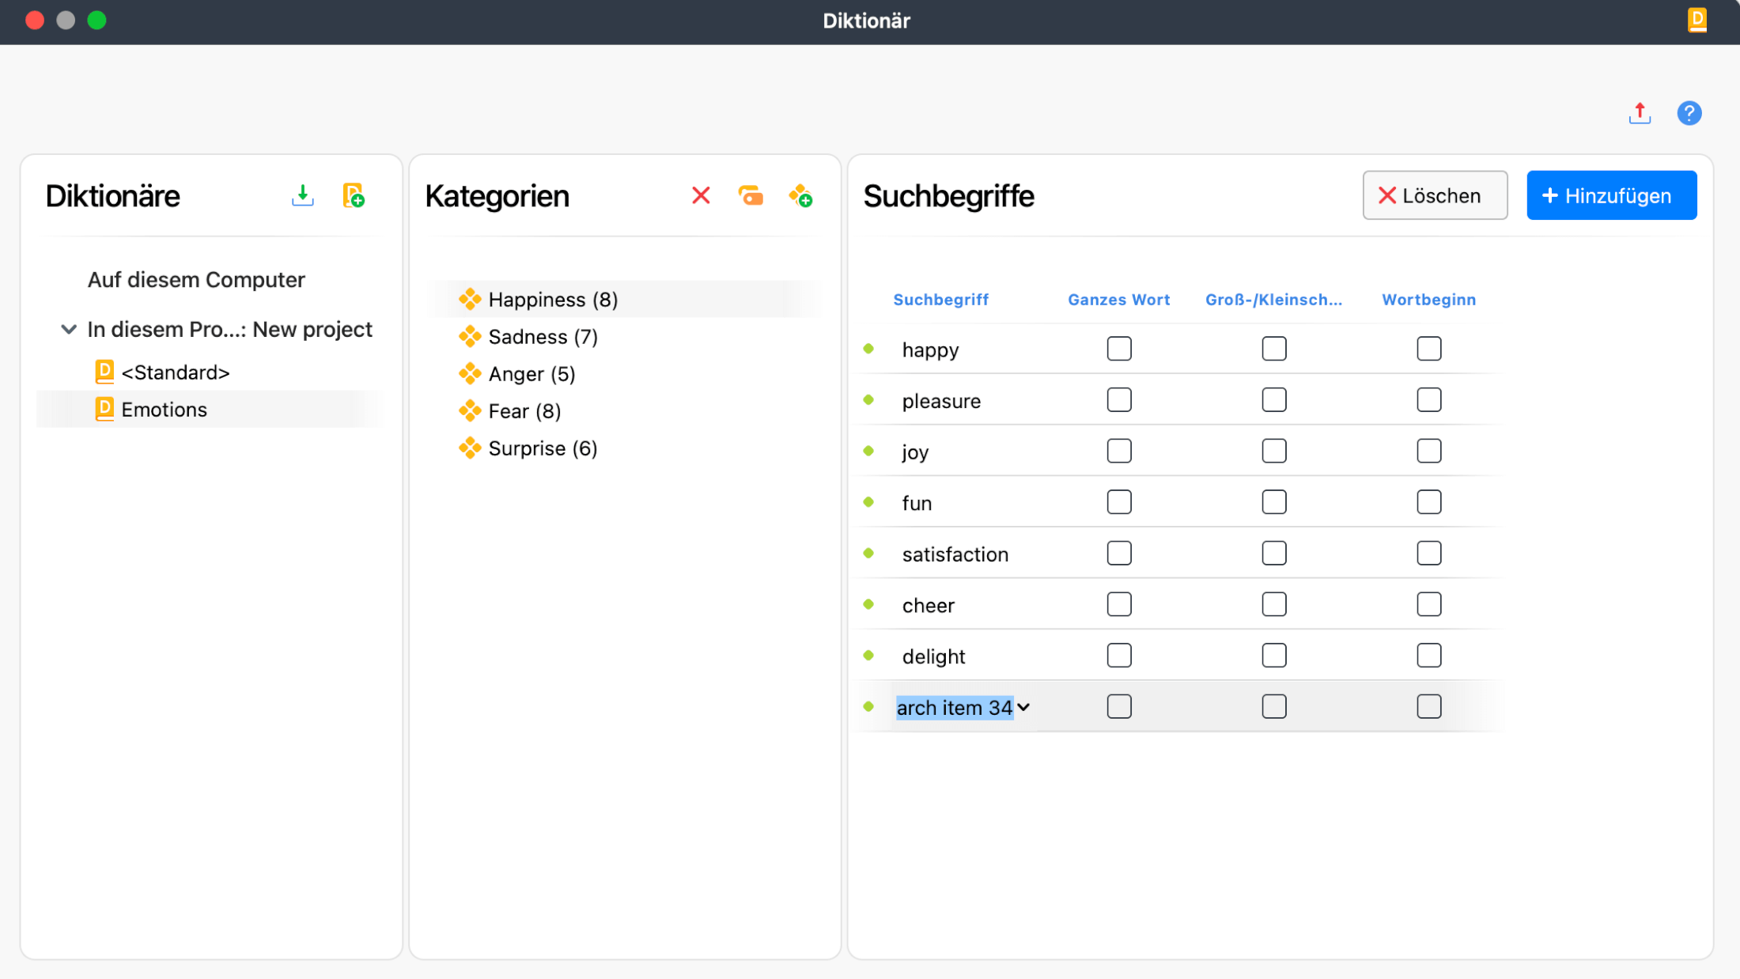This screenshot has height=979, width=1740.
Task: Delete the selected category with the red X
Action: coord(701,195)
